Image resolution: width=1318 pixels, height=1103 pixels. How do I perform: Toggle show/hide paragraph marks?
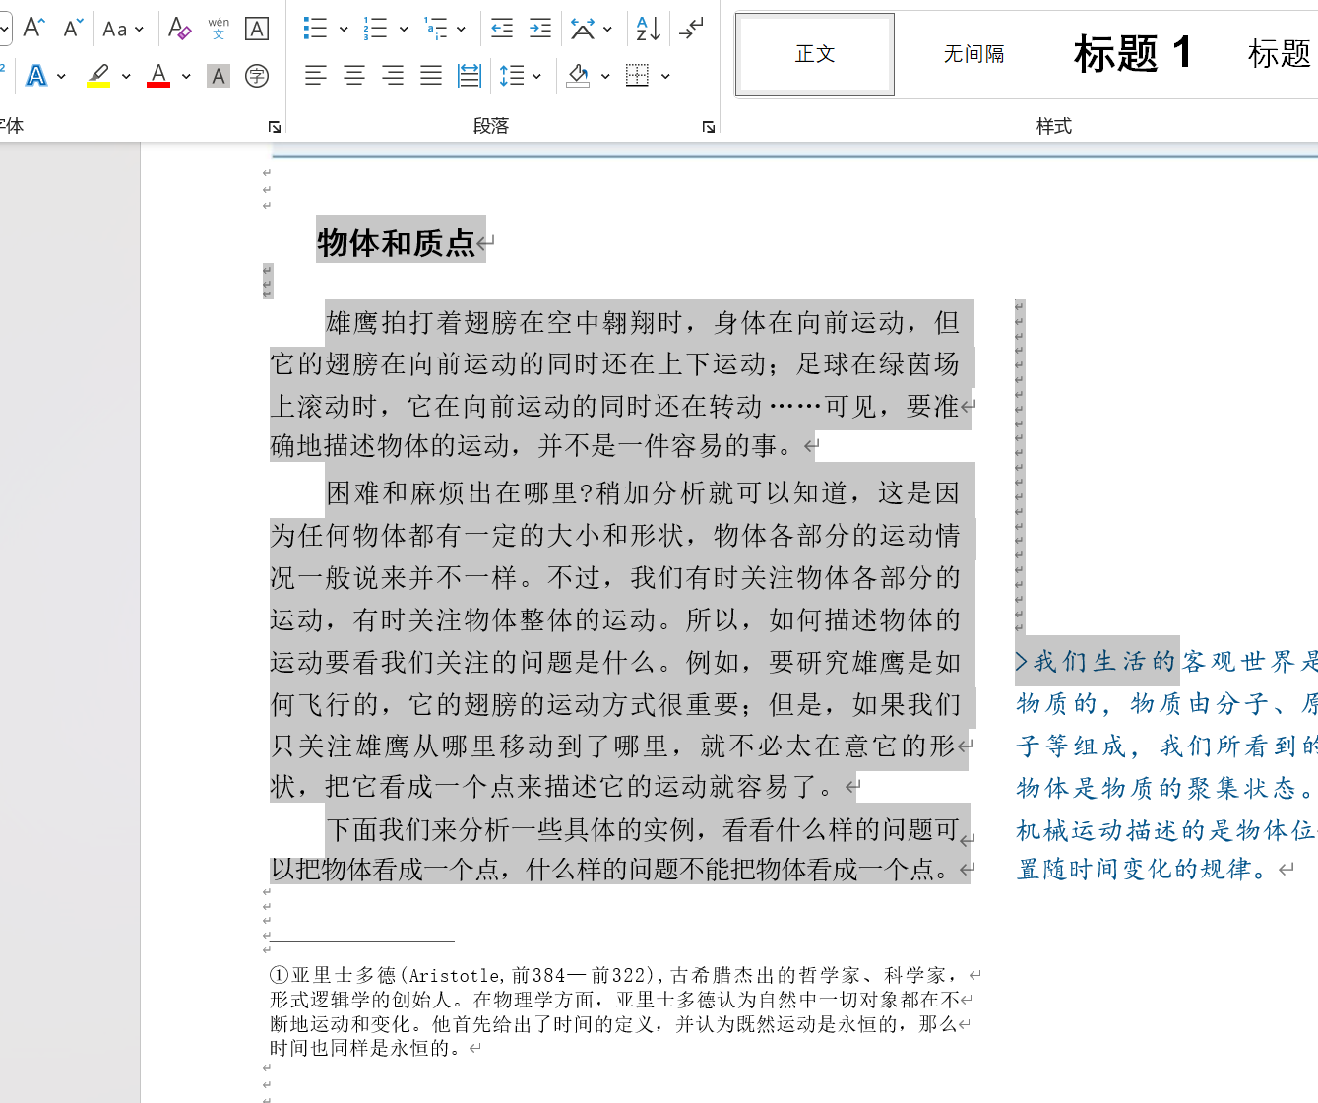coord(691,29)
